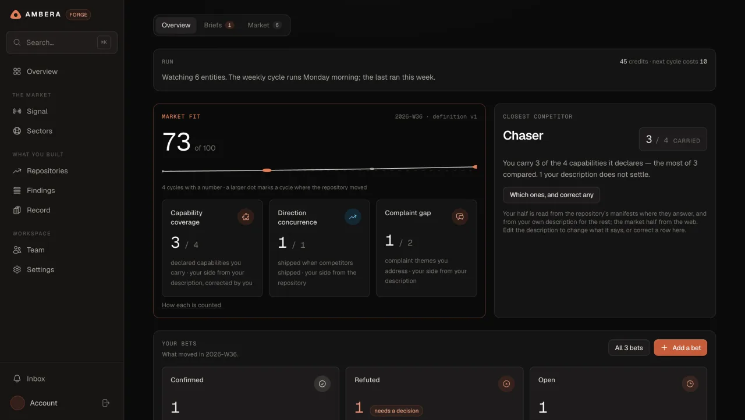Click the Open card clock icon
The image size is (745, 420).
690,384
